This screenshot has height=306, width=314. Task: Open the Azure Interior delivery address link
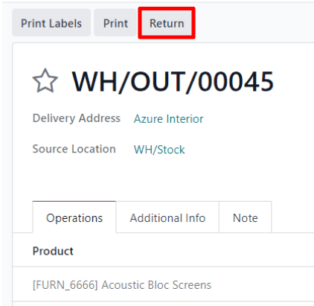(169, 119)
